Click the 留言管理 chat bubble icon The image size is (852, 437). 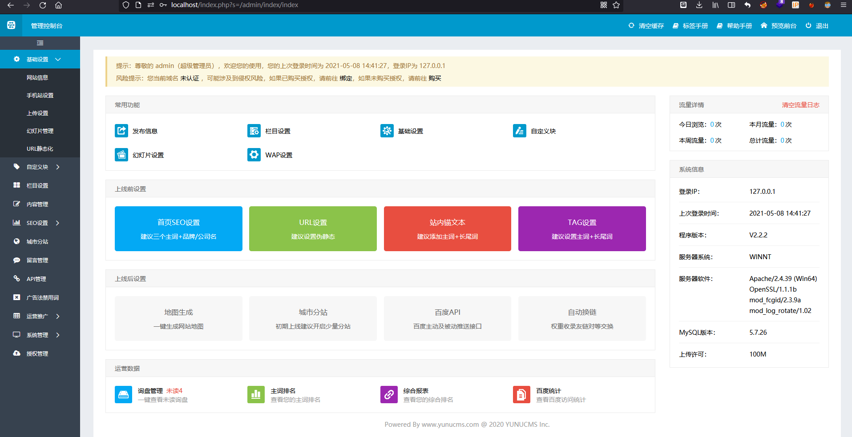(x=16, y=260)
